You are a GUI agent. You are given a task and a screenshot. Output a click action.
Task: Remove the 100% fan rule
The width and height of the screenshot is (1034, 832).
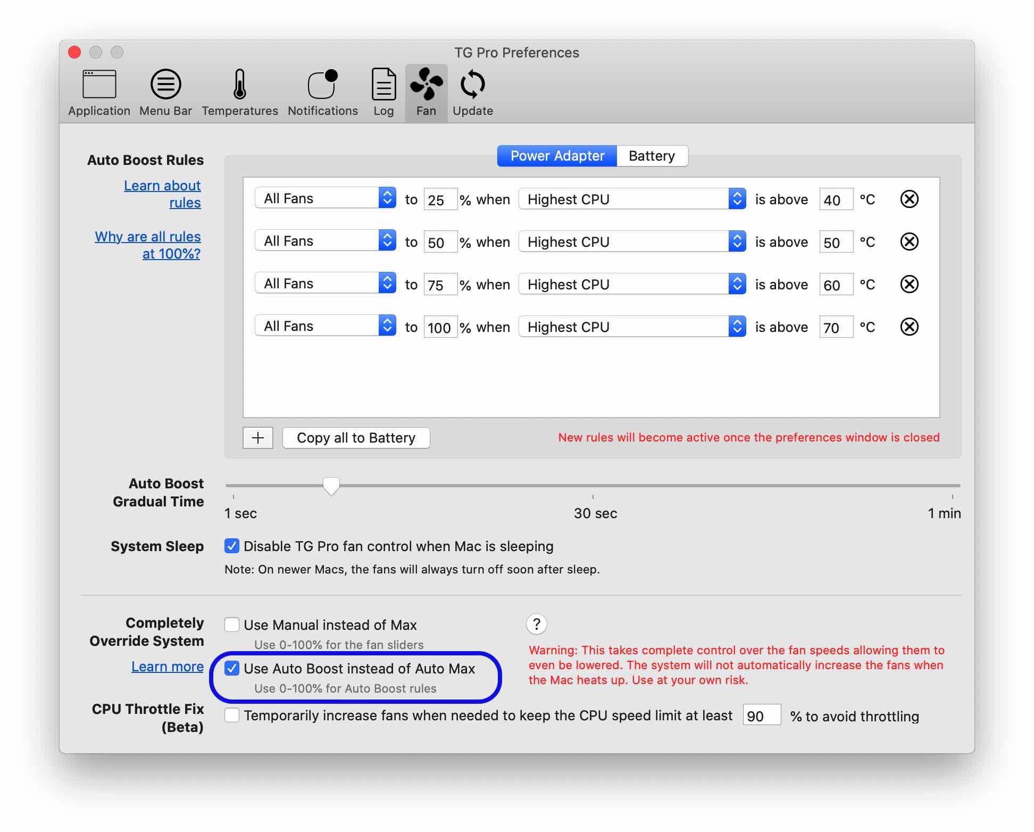pos(909,327)
